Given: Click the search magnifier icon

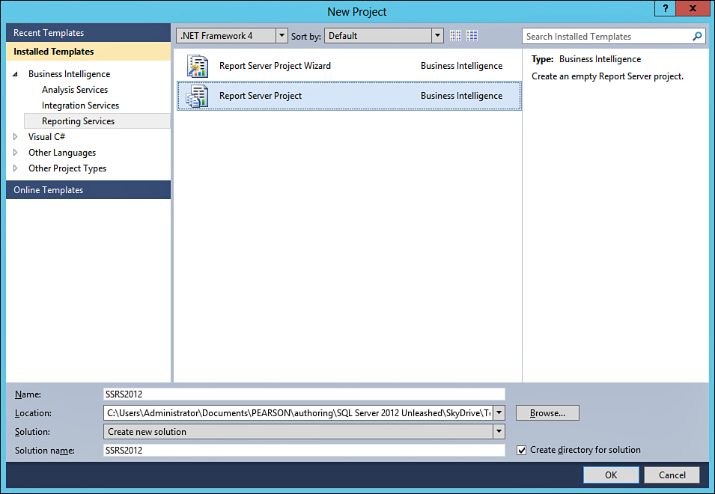Looking at the screenshot, I should [697, 36].
